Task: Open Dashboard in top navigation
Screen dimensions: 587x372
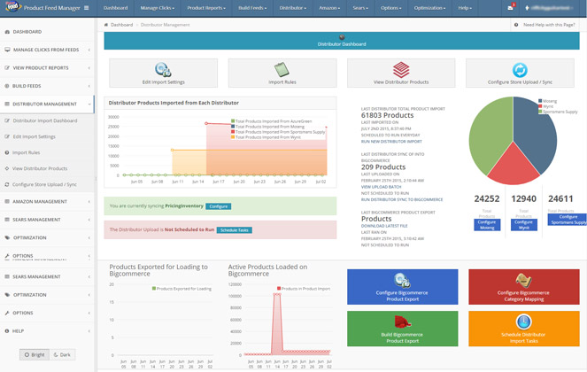Action: 116,8
